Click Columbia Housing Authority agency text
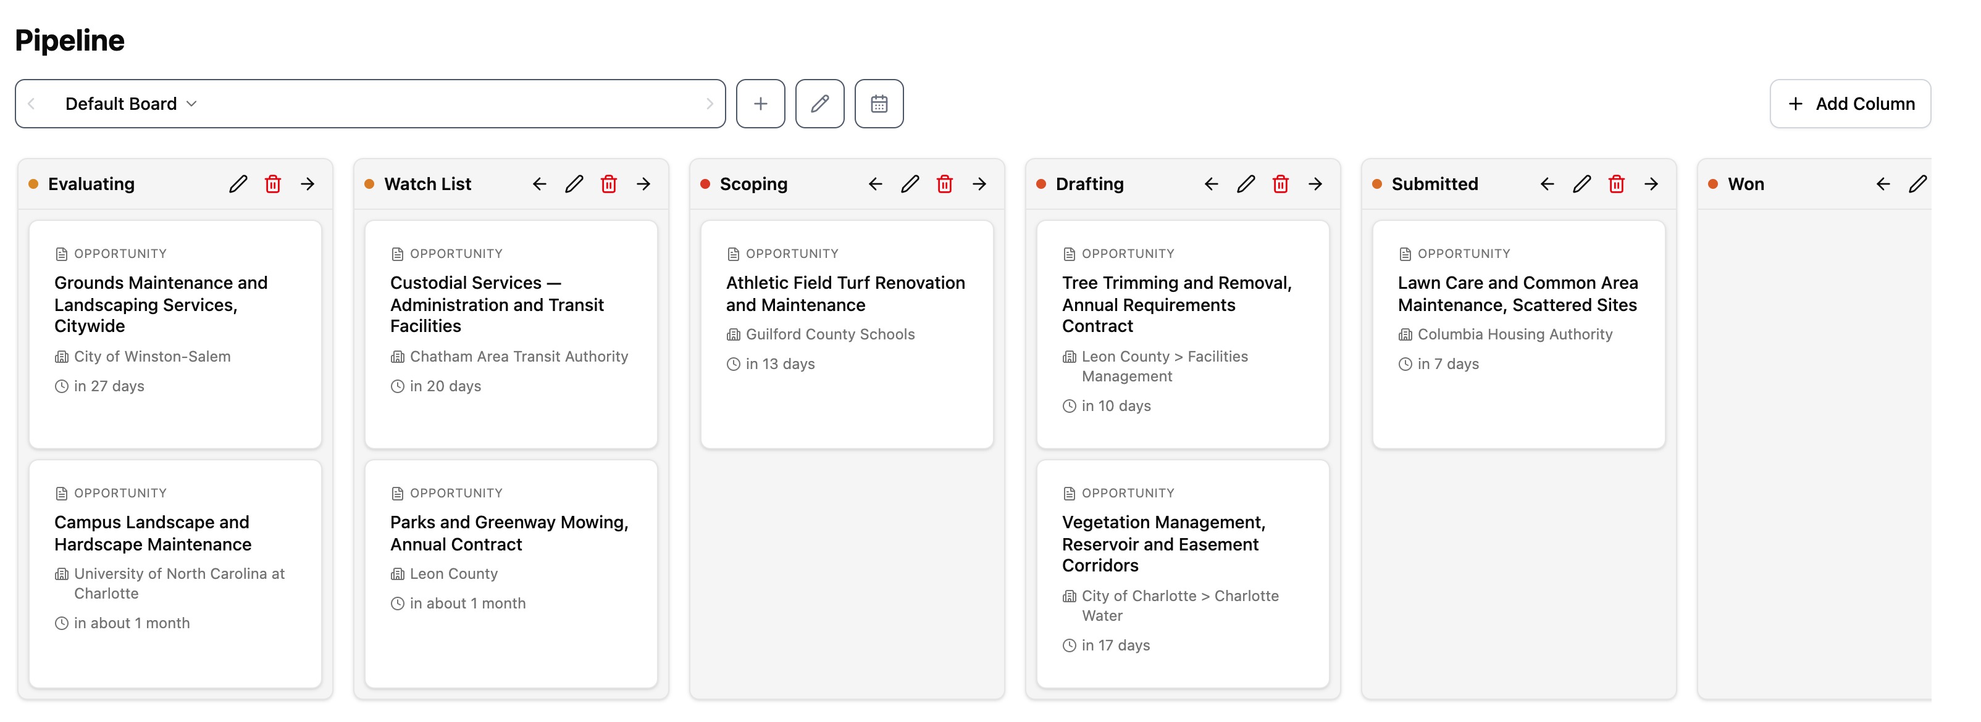The image size is (1981, 722). [x=1515, y=334]
